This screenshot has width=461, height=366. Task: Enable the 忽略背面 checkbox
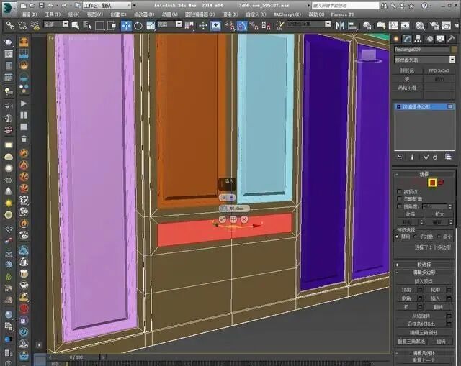pyautogui.click(x=399, y=199)
